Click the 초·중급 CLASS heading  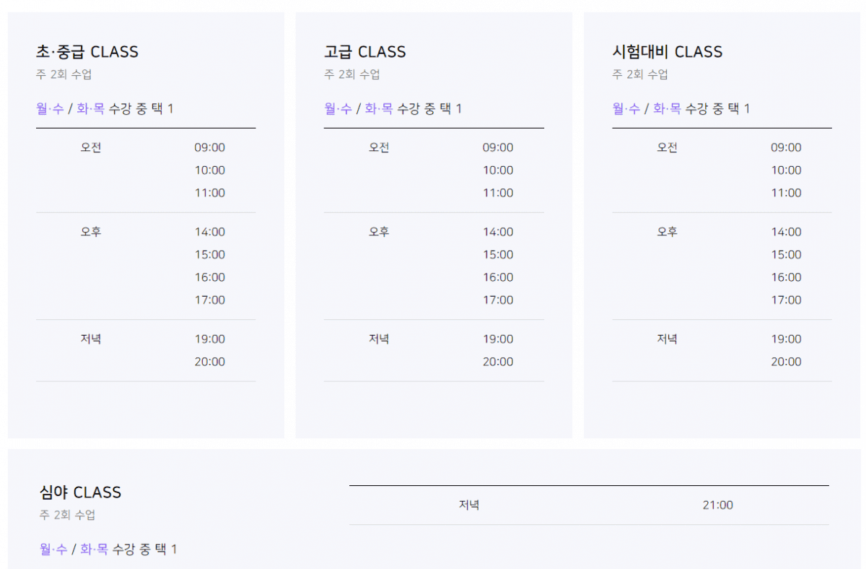(x=87, y=52)
